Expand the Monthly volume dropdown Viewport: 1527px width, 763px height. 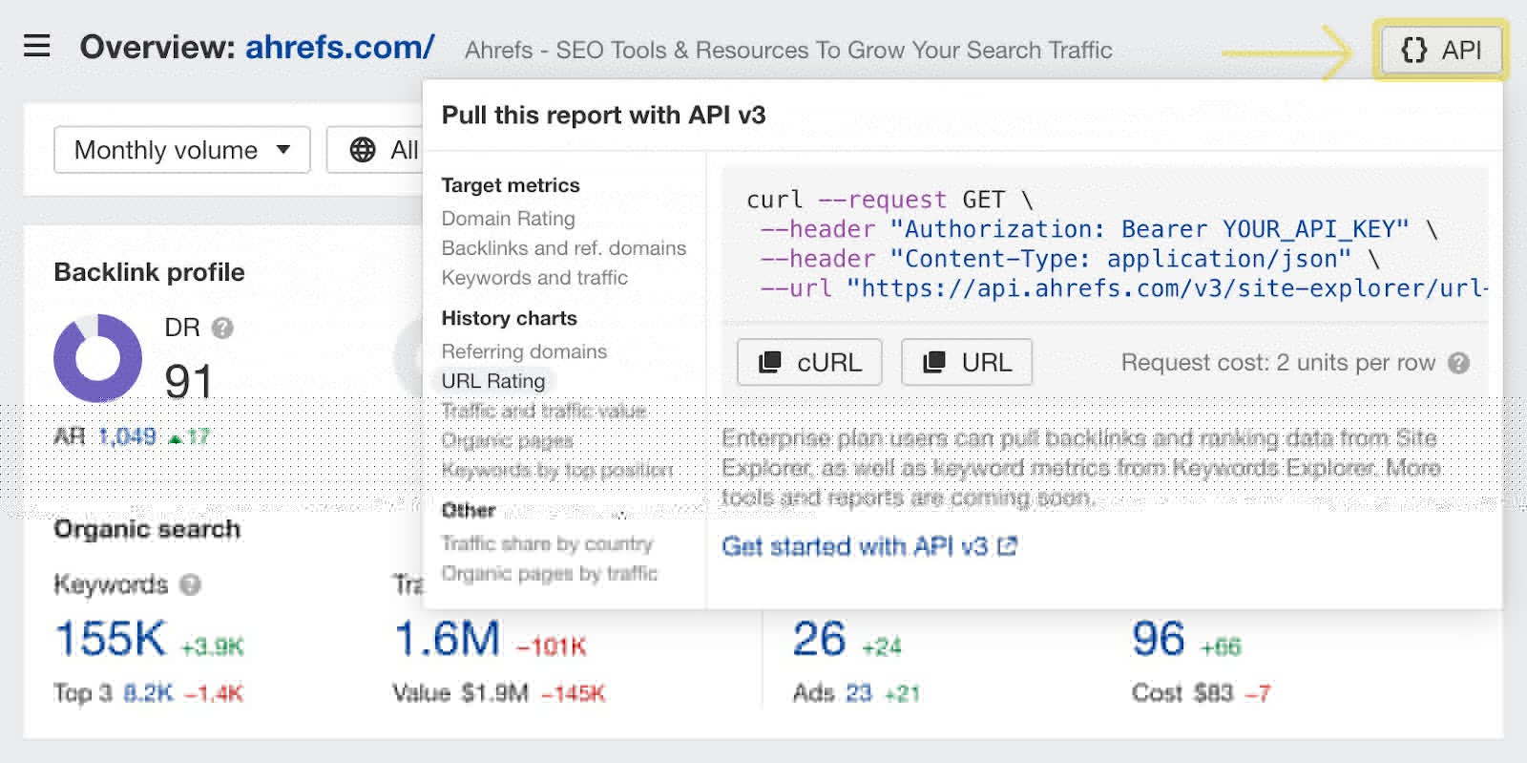(x=182, y=150)
